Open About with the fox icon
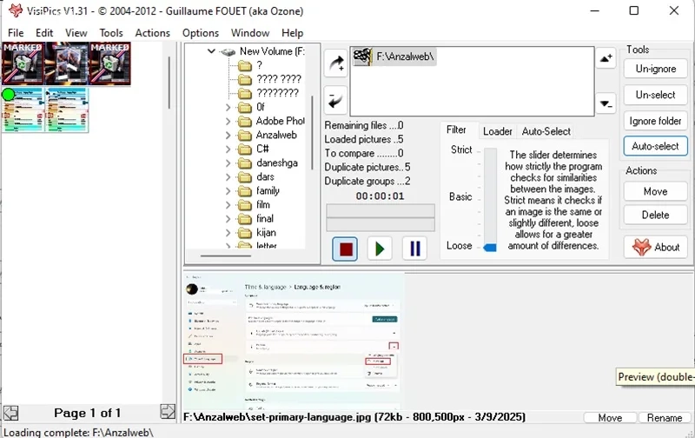695x438 pixels. [x=656, y=247]
